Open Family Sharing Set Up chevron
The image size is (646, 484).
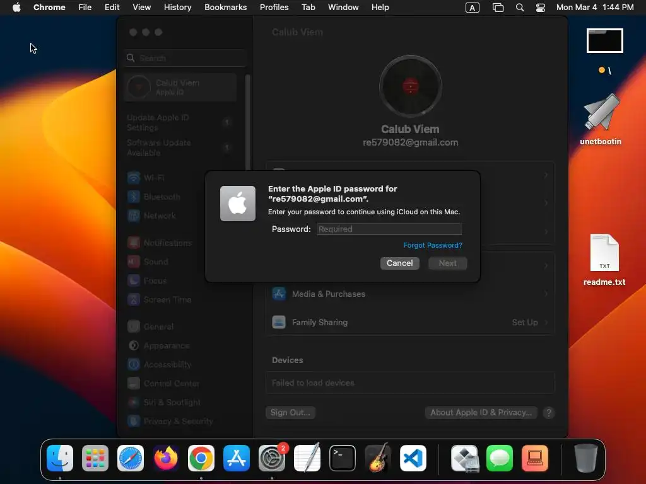546,322
